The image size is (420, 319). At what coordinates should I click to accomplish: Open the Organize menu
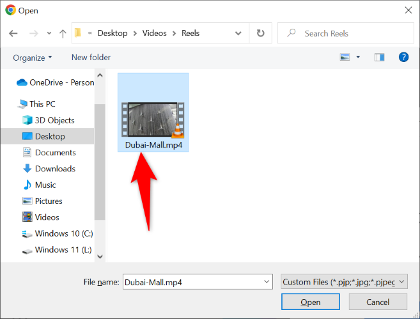pyautogui.click(x=32, y=58)
